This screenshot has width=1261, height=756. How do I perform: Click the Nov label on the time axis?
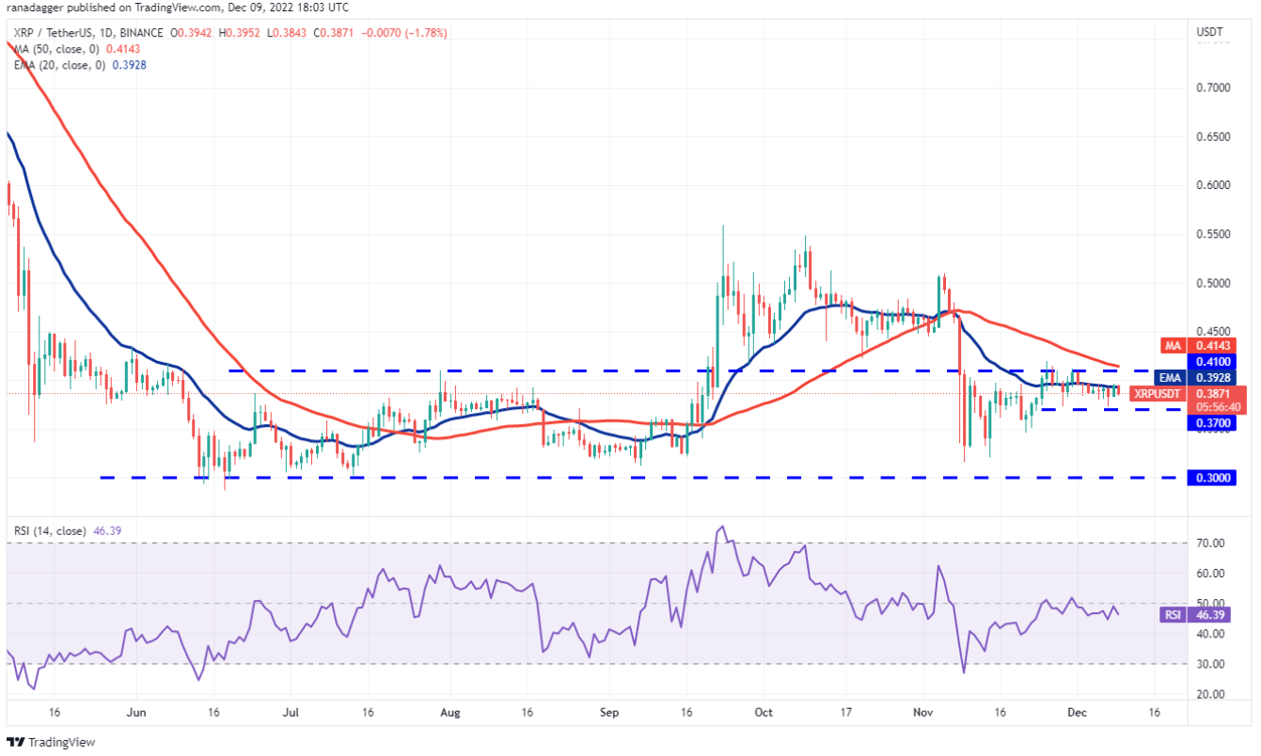[x=925, y=712]
